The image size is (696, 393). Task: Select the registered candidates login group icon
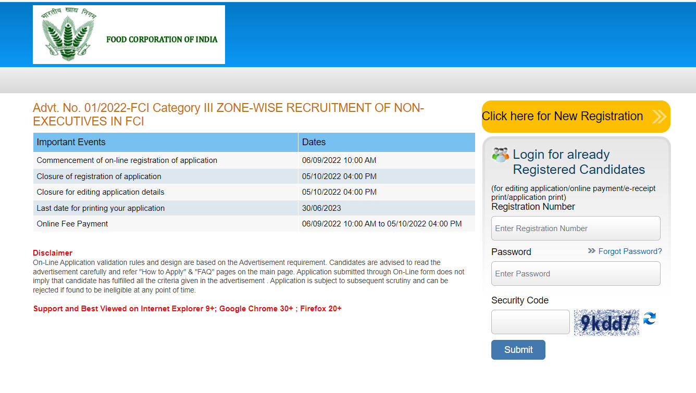pyautogui.click(x=500, y=154)
